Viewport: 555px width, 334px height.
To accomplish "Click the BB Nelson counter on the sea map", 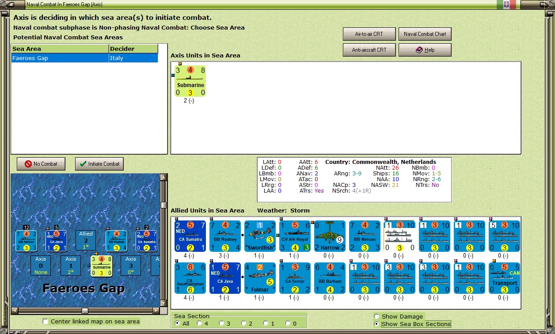I will [27, 241].
